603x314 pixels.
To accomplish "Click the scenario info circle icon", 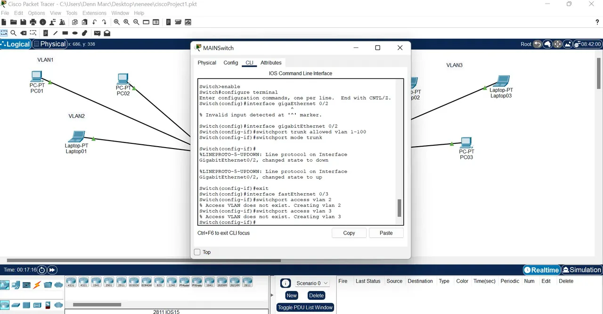I will click(285, 283).
